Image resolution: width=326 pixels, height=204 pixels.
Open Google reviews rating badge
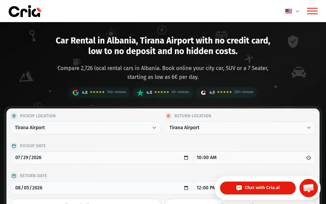pyautogui.click(x=99, y=92)
